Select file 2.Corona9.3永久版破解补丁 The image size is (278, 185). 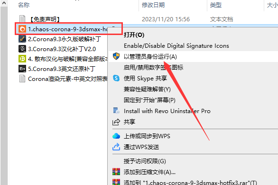[65, 39]
